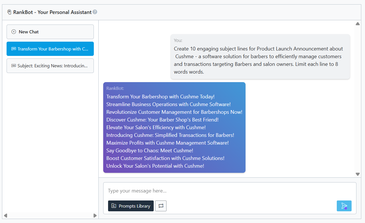The width and height of the screenshot is (365, 223).
Task: Click the chat bubble icon beside Subject: Exciting News
Action: pyautogui.click(x=13, y=66)
